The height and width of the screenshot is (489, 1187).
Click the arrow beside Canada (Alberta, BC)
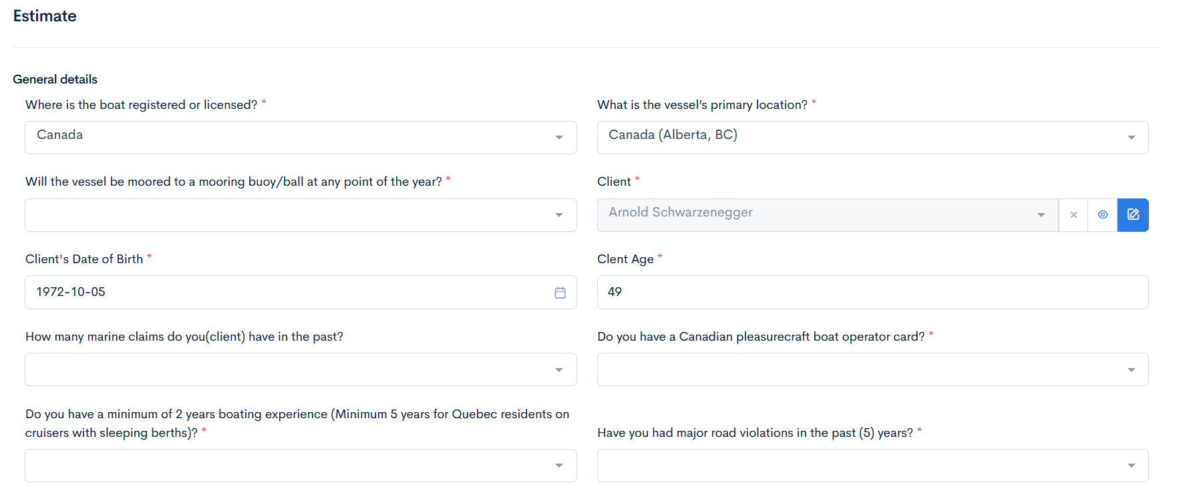tap(1131, 138)
